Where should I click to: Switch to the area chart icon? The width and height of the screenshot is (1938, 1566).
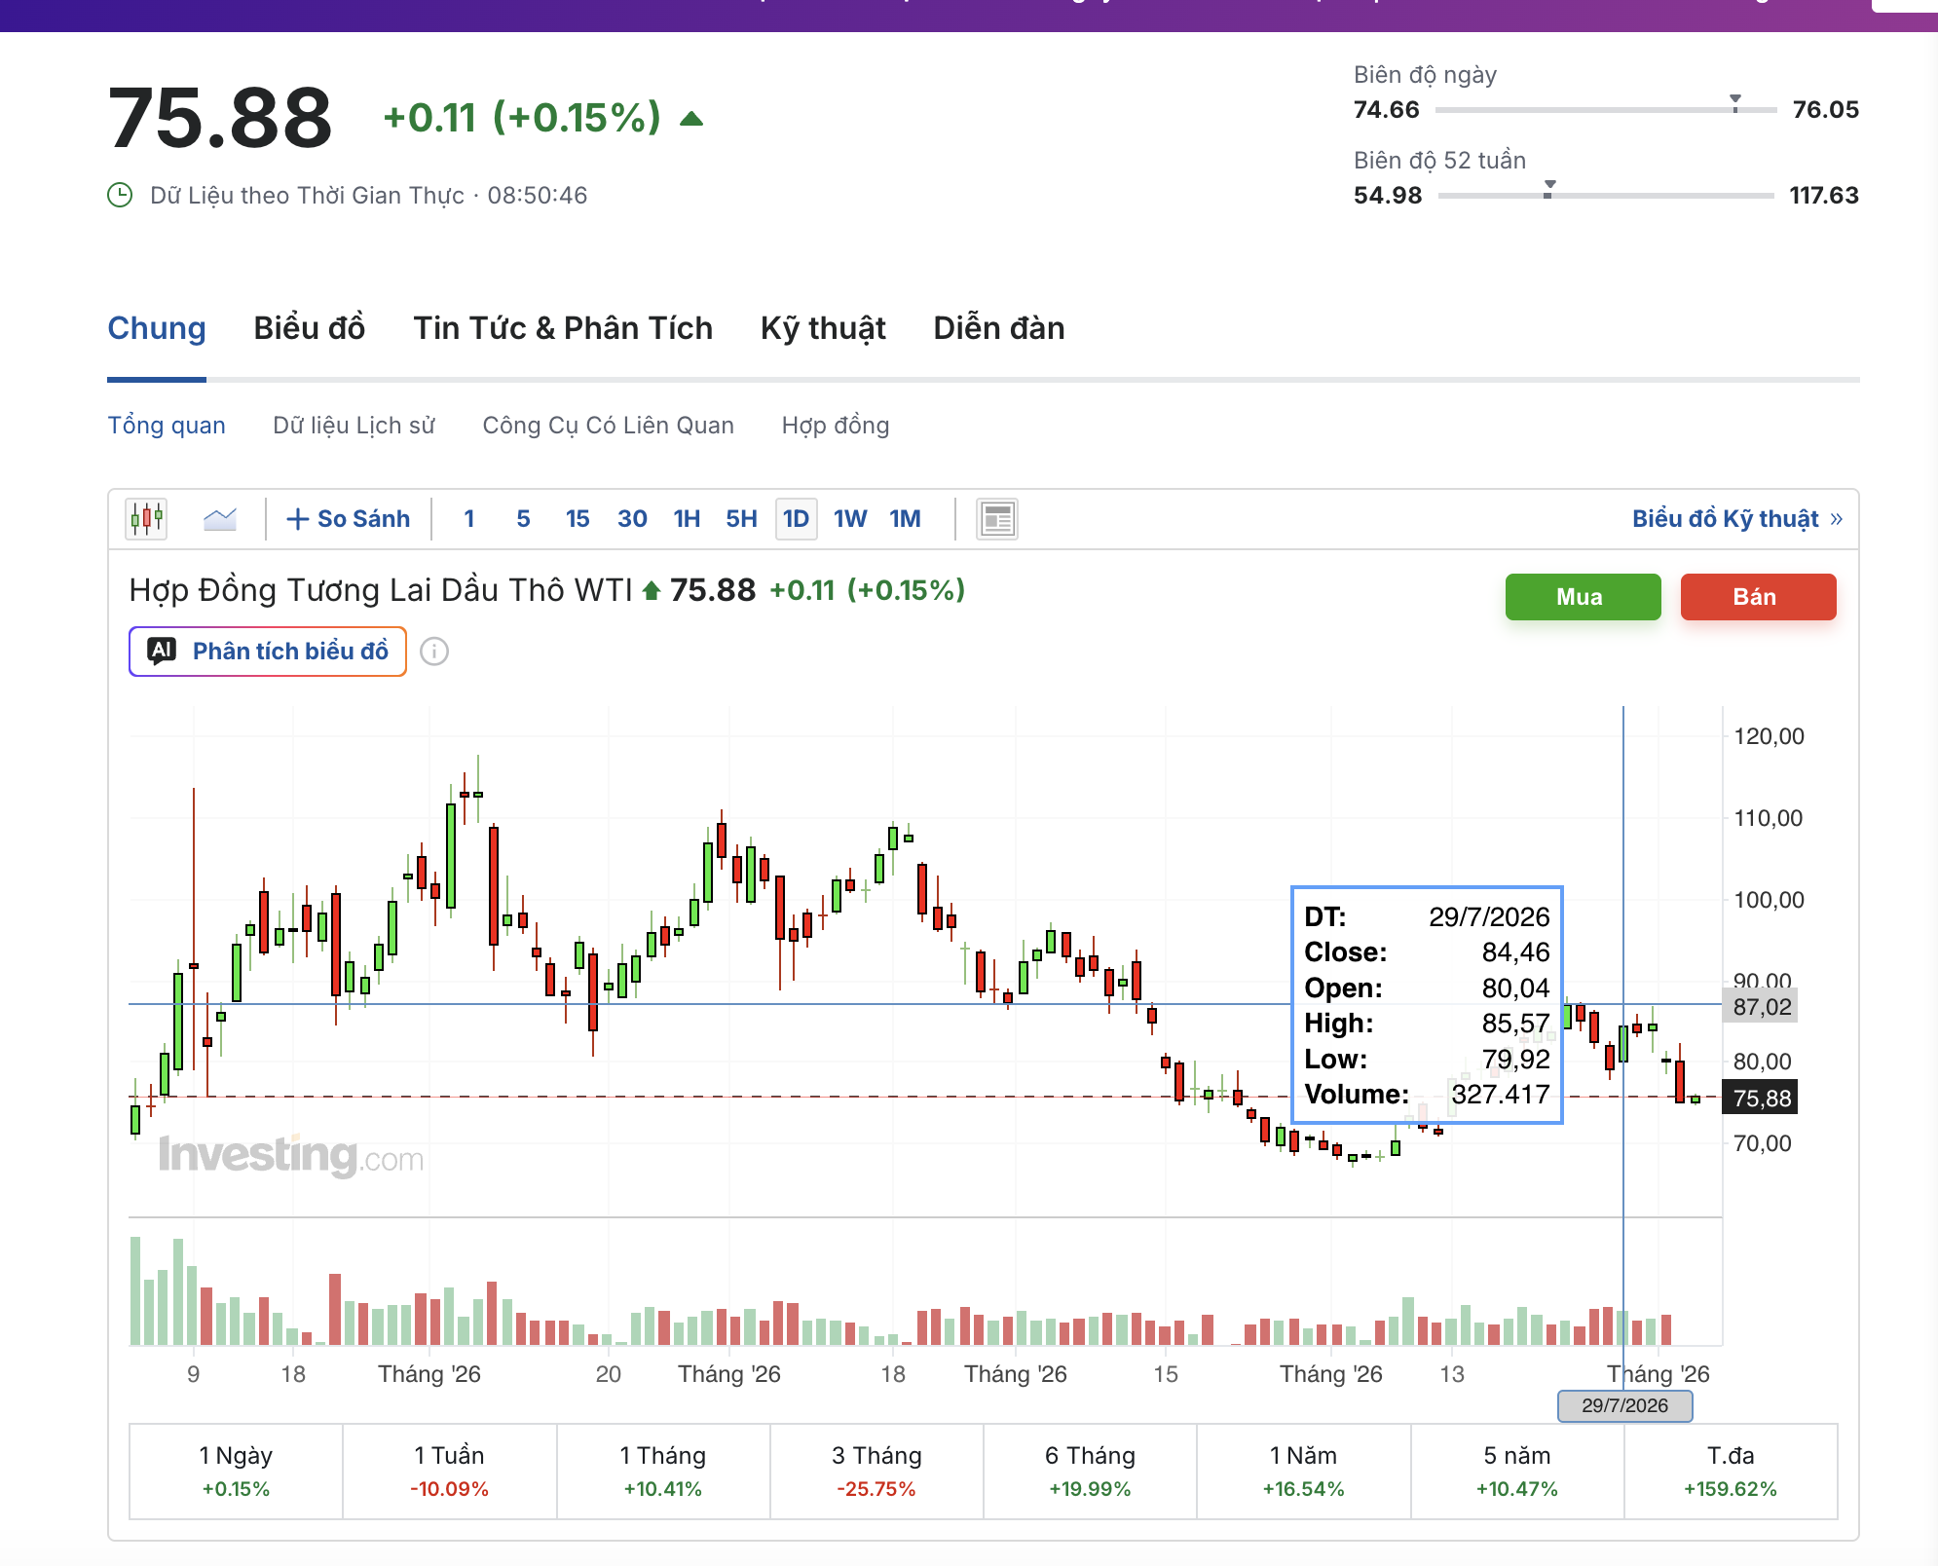pyautogui.click(x=220, y=519)
